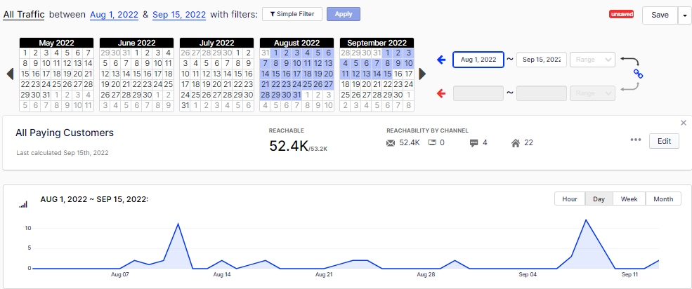The width and height of the screenshot is (692, 289).
Task: Pick August 17 in the calendar
Action: coord(297,74)
